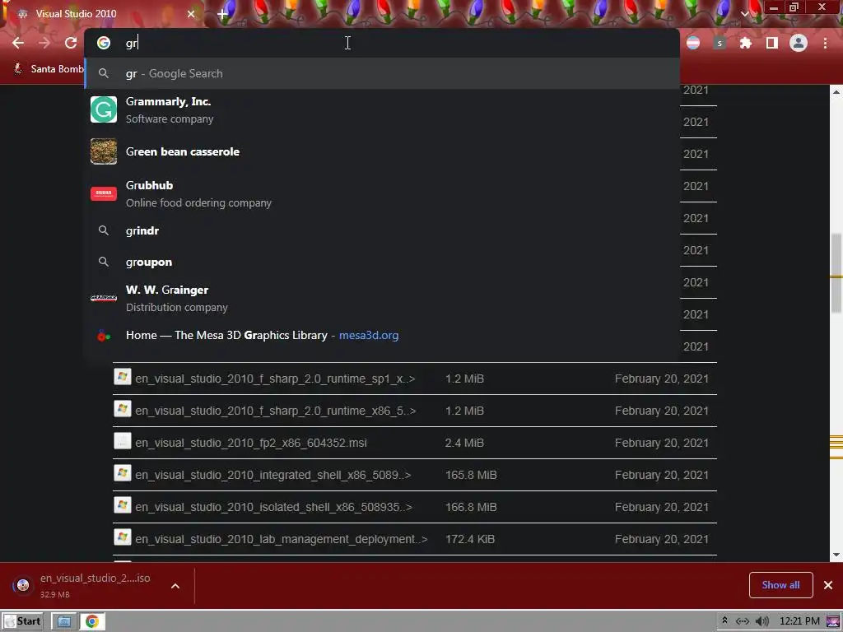Viewport: 843px width, 632px height.
Task: Select the Green bean casserole suggestion
Action: pyautogui.click(x=382, y=151)
